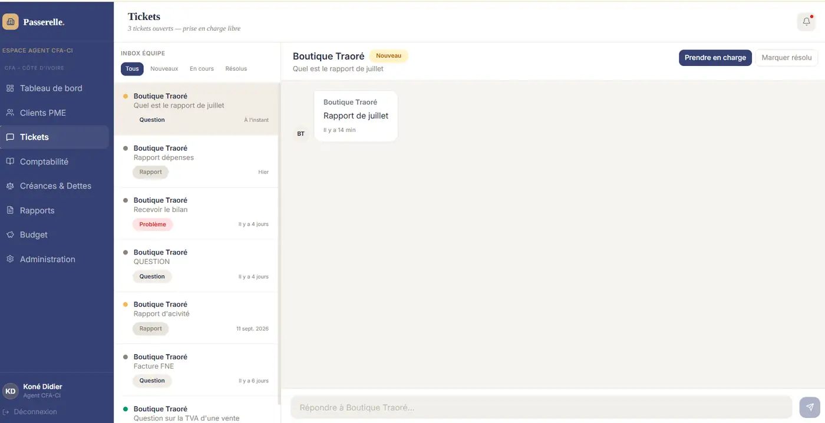Open the Comptabilité section
Screen dimensions: 825x423
coord(54,161)
